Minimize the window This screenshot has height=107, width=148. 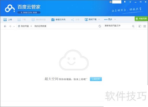coord(136,2)
